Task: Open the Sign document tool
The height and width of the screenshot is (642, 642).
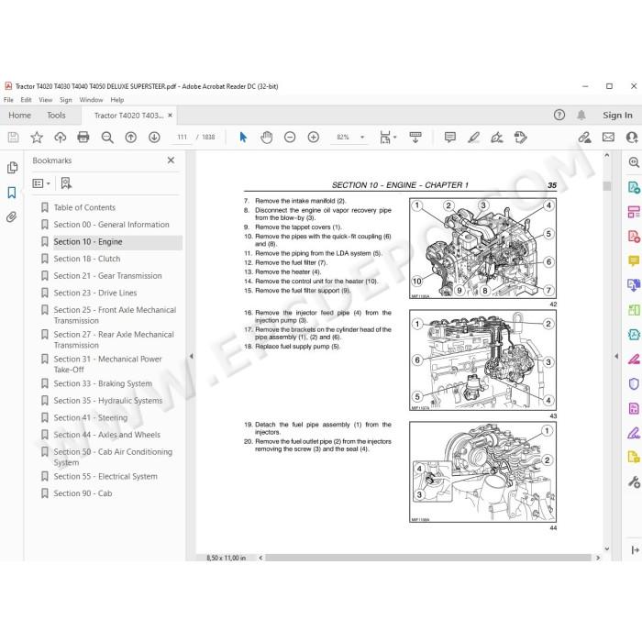Action: coord(497,138)
